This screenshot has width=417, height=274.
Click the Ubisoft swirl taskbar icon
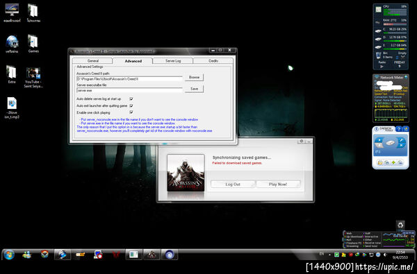[x=170, y=255]
